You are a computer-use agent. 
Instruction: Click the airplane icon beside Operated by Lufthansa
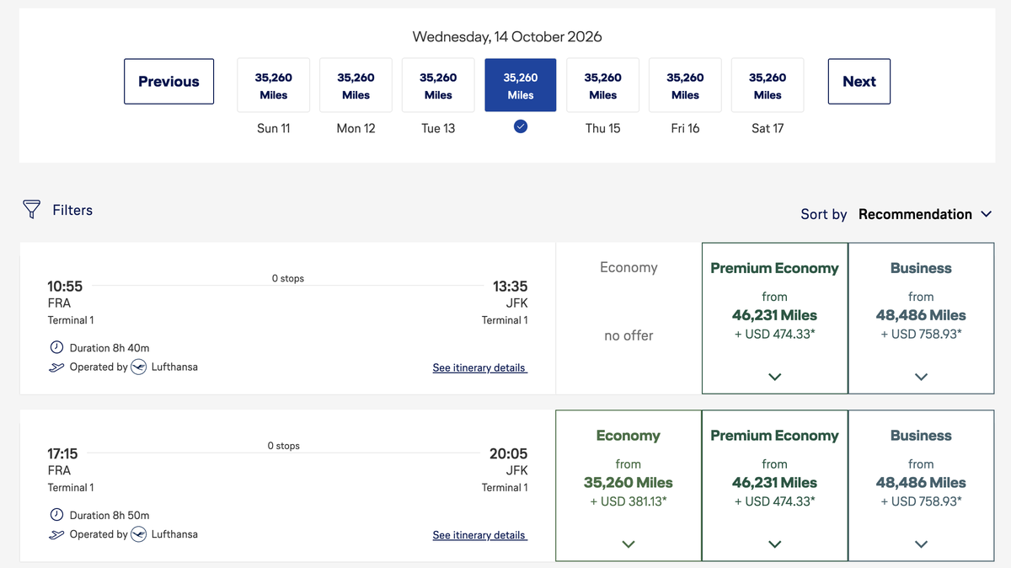click(x=55, y=366)
